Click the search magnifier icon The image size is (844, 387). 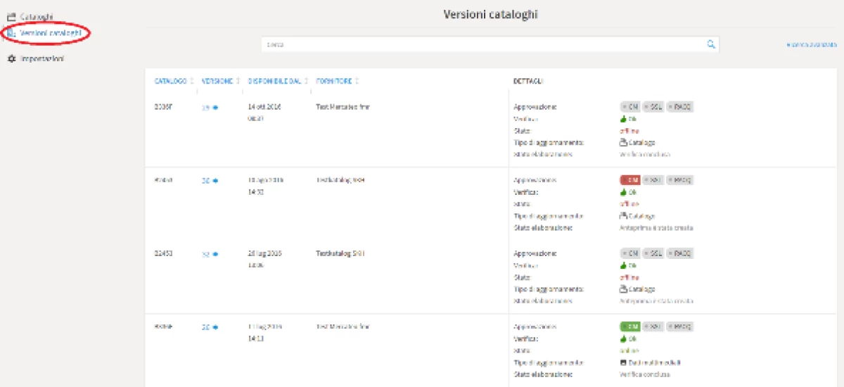[711, 44]
